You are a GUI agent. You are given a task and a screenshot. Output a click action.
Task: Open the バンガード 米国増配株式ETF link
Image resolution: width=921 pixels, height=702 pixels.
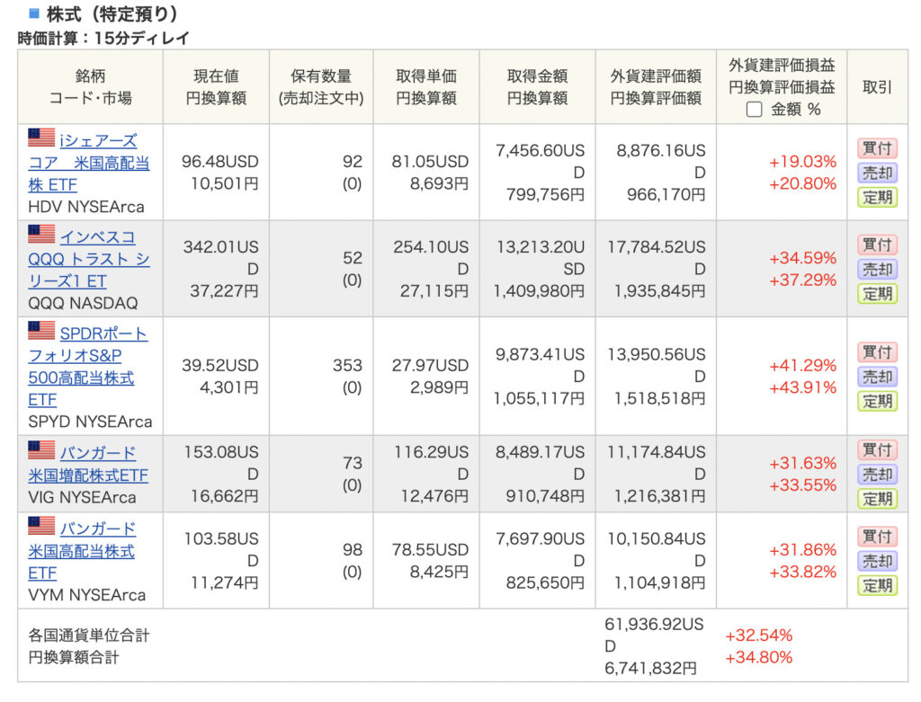click(88, 464)
